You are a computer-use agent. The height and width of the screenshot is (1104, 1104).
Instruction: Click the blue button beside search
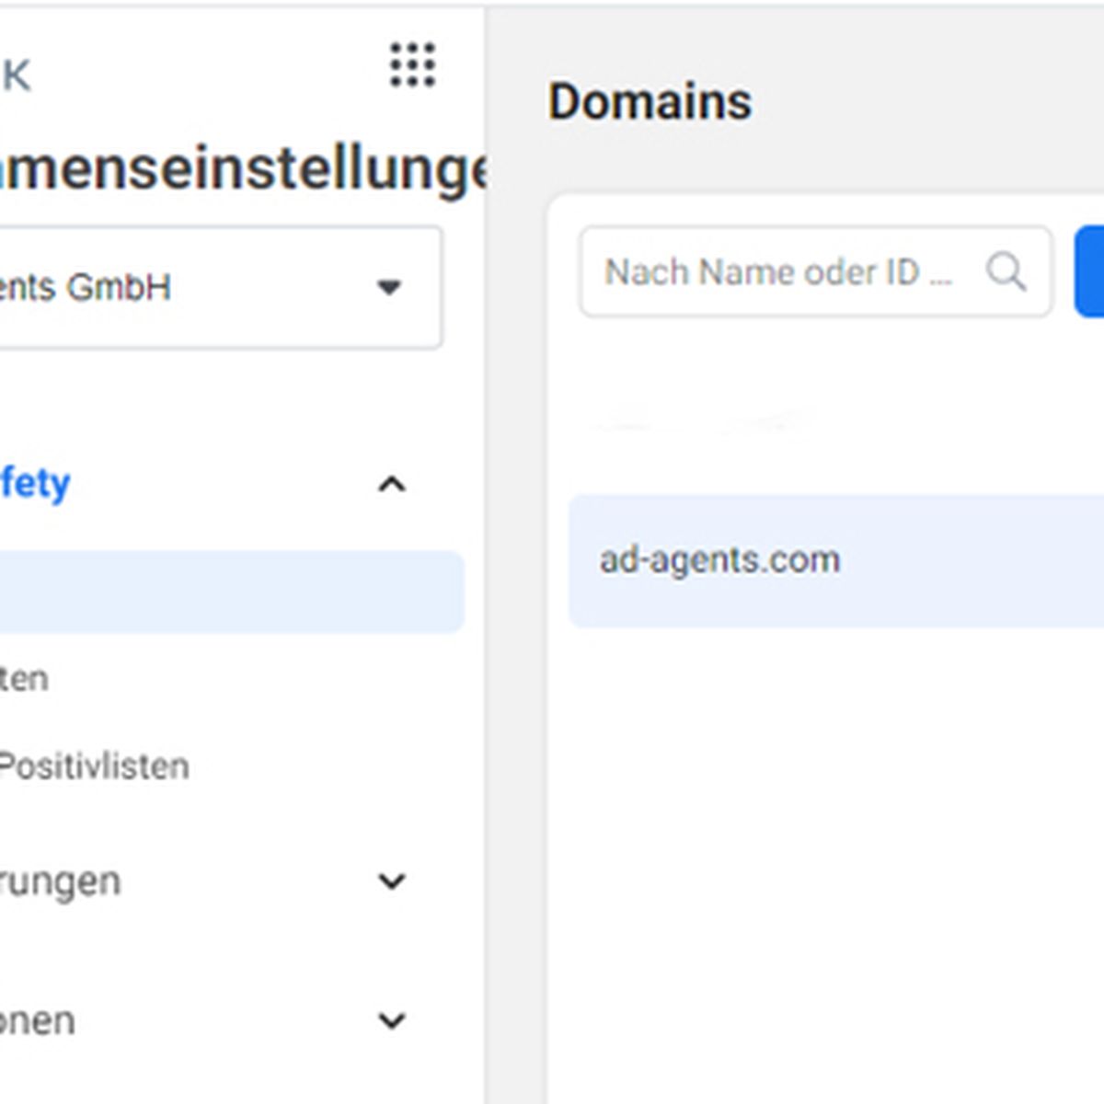(1089, 272)
